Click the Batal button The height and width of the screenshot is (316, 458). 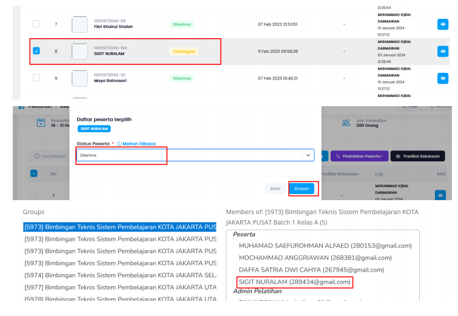pyautogui.click(x=275, y=189)
